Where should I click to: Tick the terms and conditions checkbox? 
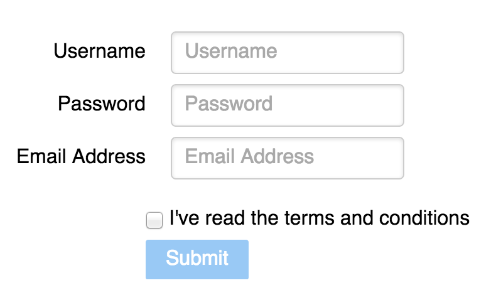pyautogui.click(x=154, y=220)
